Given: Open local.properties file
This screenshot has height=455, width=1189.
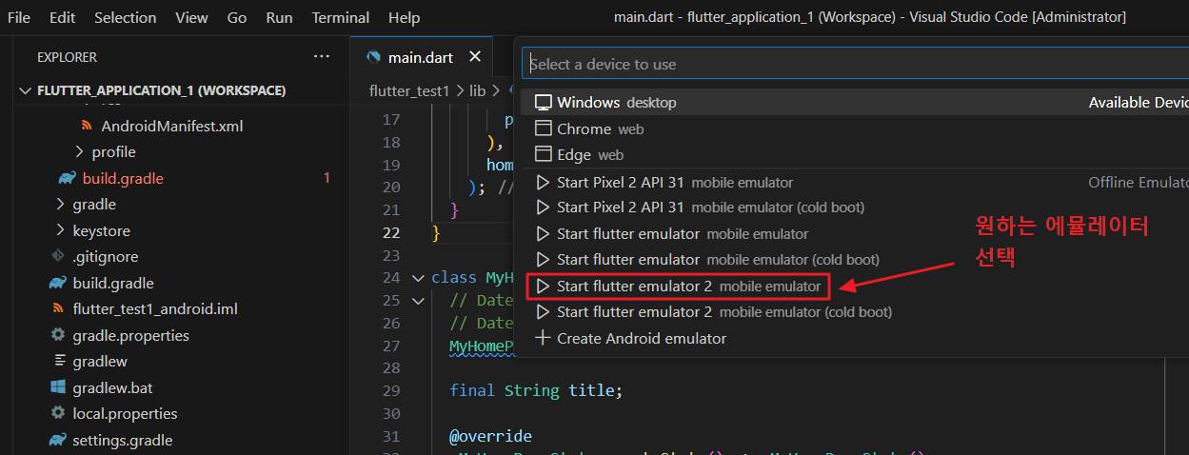Looking at the screenshot, I should coord(125,414).
